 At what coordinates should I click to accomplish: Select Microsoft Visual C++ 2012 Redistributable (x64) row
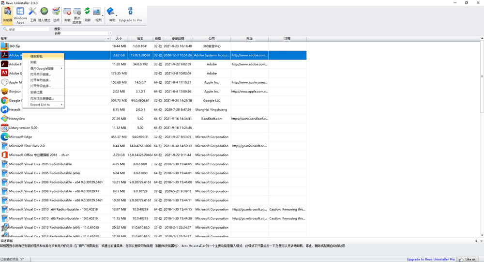153,228
